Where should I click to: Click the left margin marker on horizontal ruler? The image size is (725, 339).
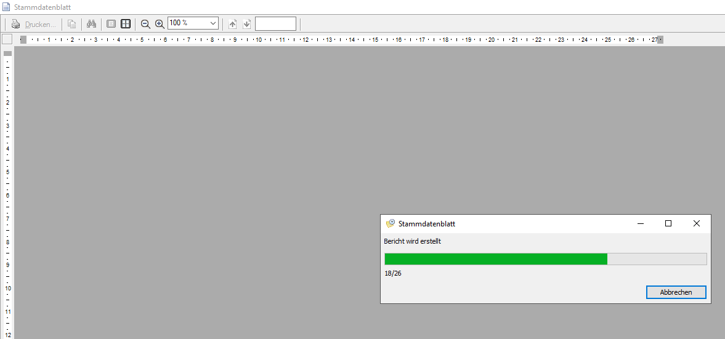tap(23, 39)
